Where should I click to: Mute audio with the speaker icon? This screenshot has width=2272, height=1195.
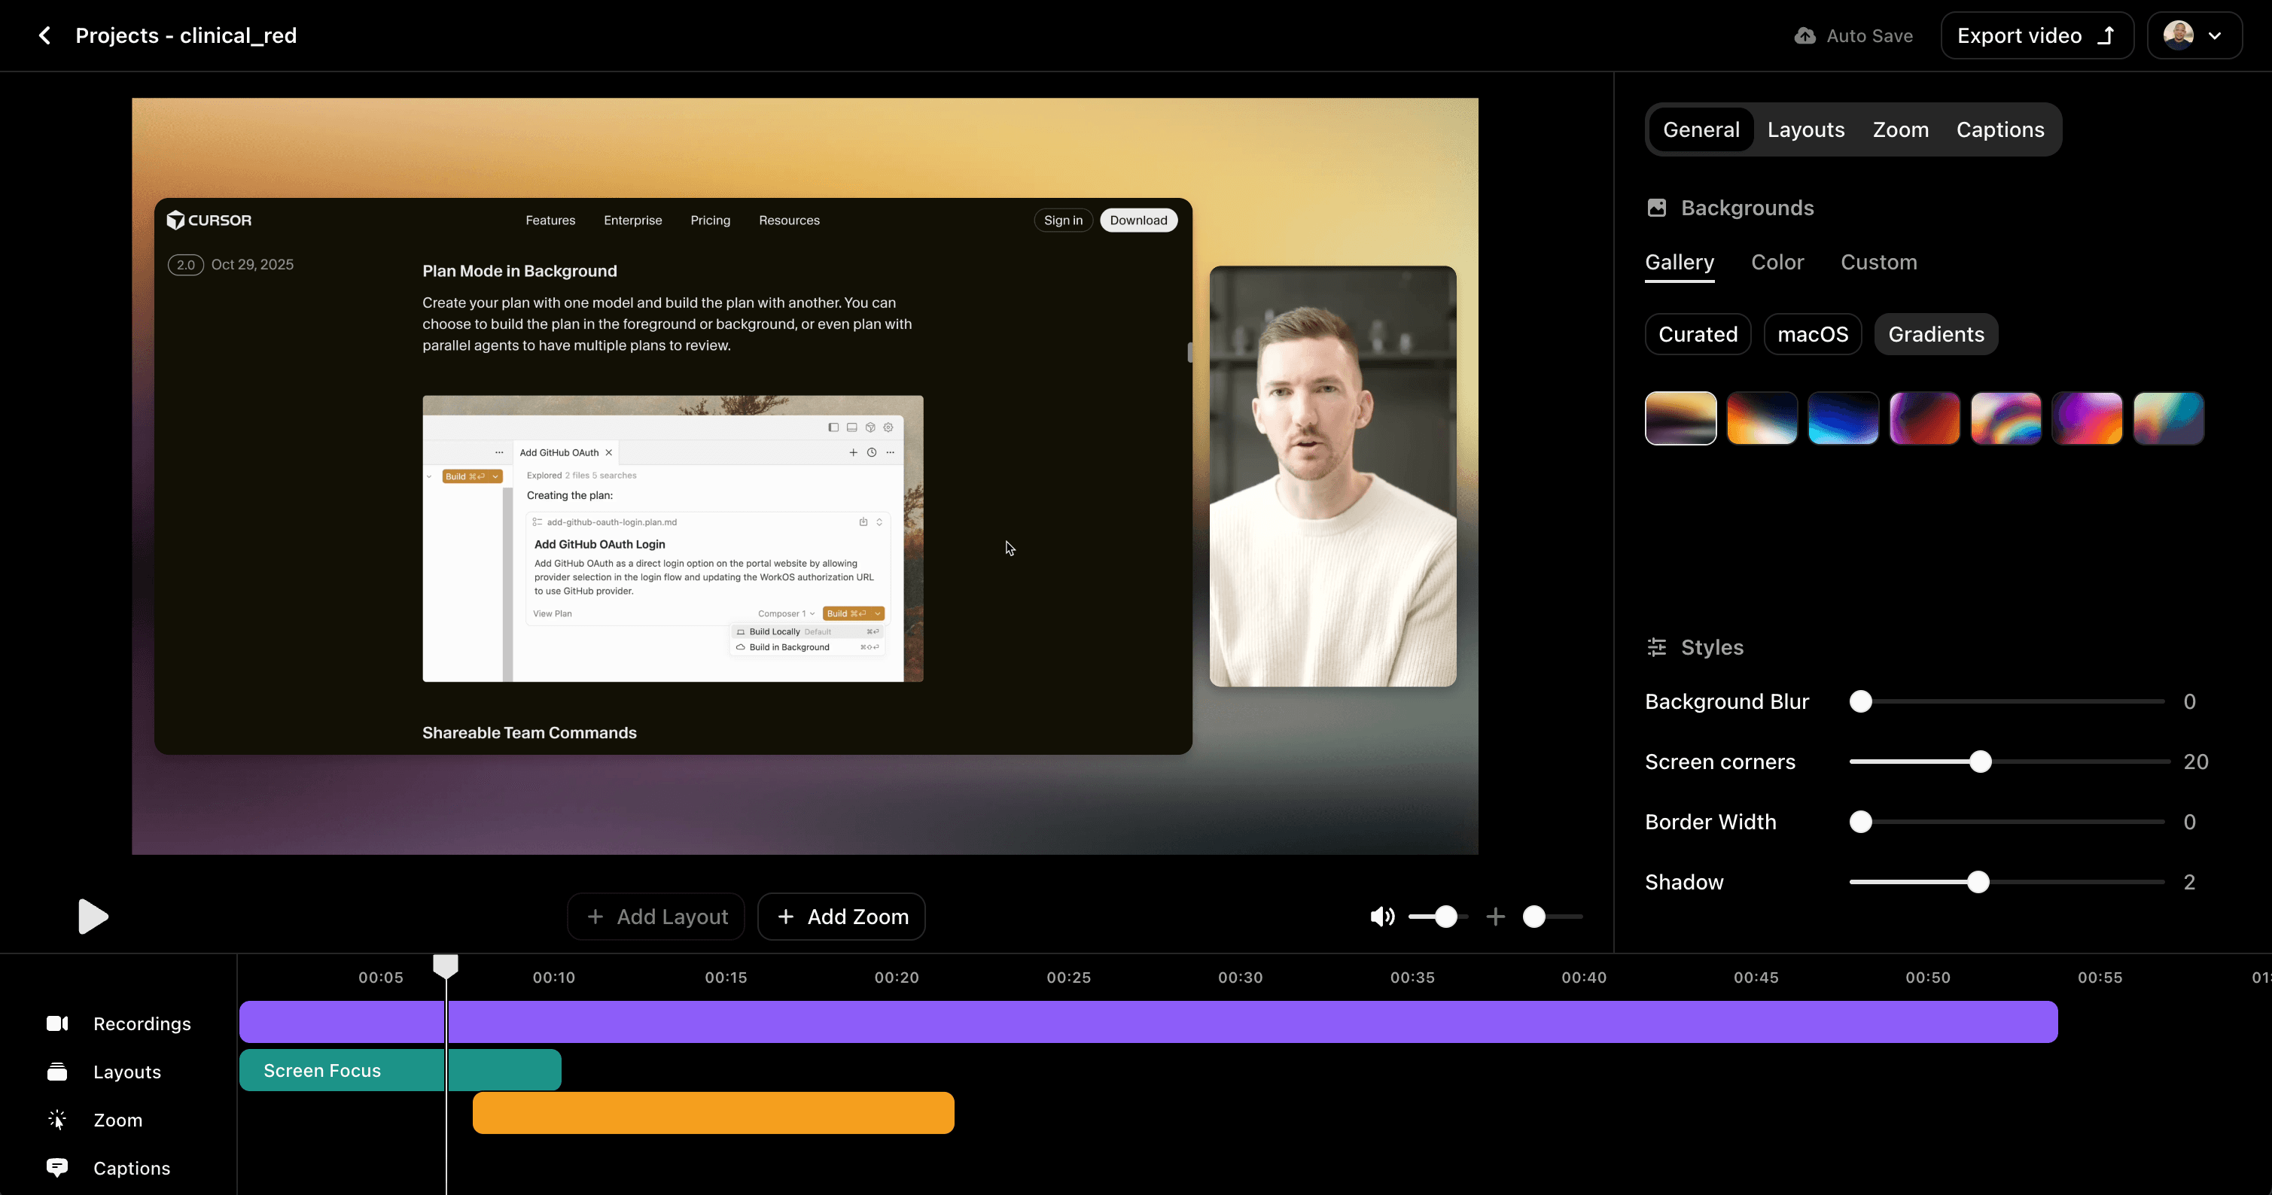point(1382,917)
